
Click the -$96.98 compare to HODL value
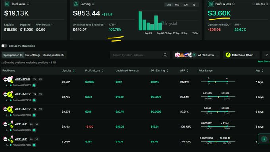pyautogui.click(x=214, y=30)
